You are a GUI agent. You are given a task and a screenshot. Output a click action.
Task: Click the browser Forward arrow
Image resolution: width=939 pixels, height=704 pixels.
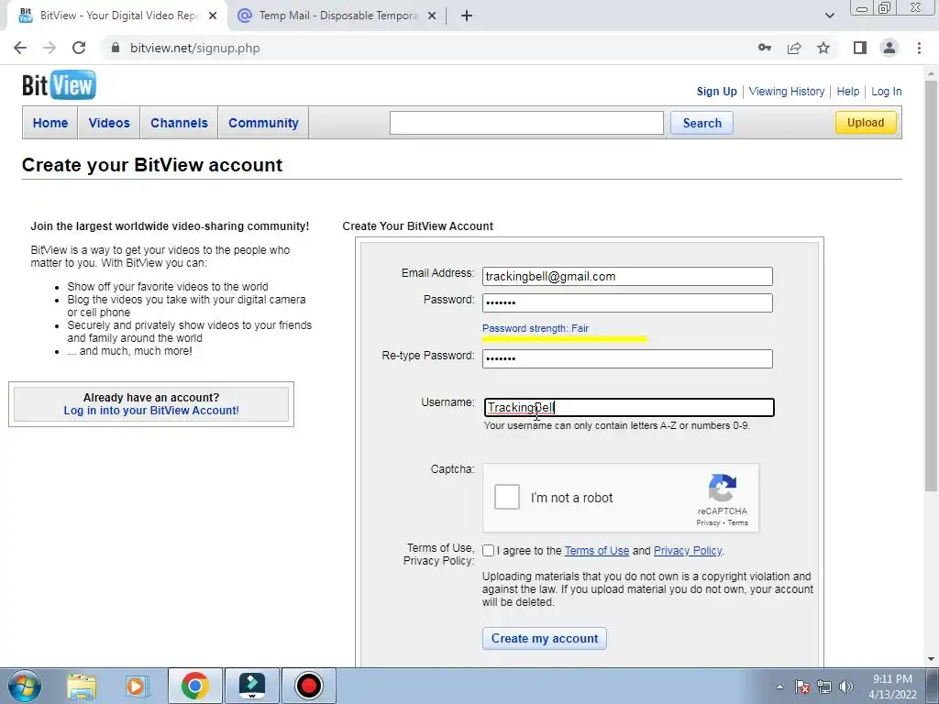coord(50,48)
